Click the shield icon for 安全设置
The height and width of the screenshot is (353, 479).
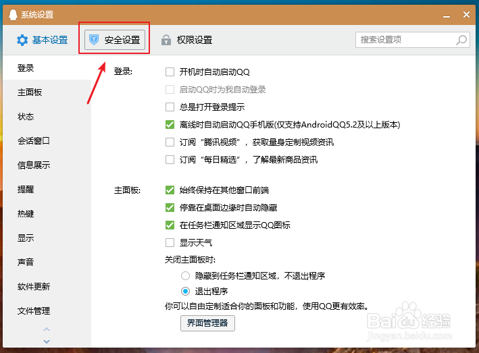pos(94,40)
